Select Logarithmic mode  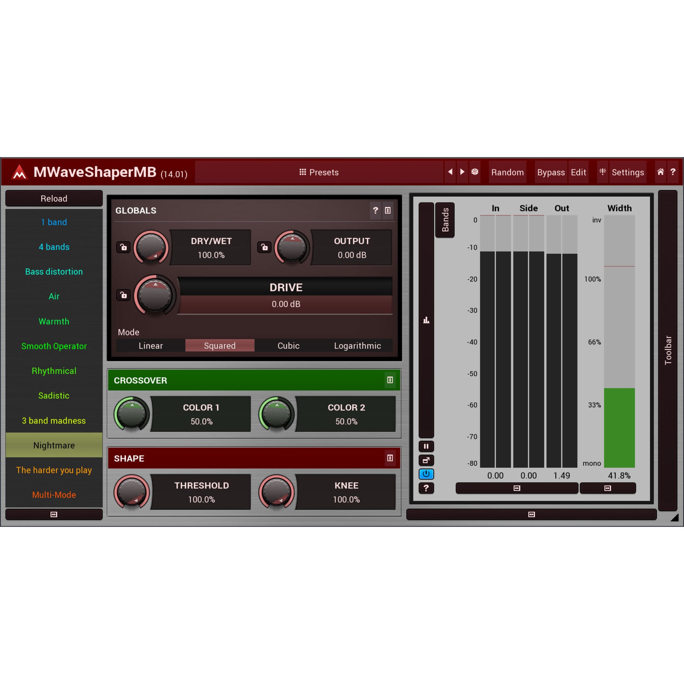pos(358,345)
